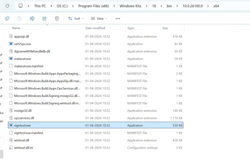Select the cert2spc.exe file name
Screen dimensions: 250x160
click(22, 44)
